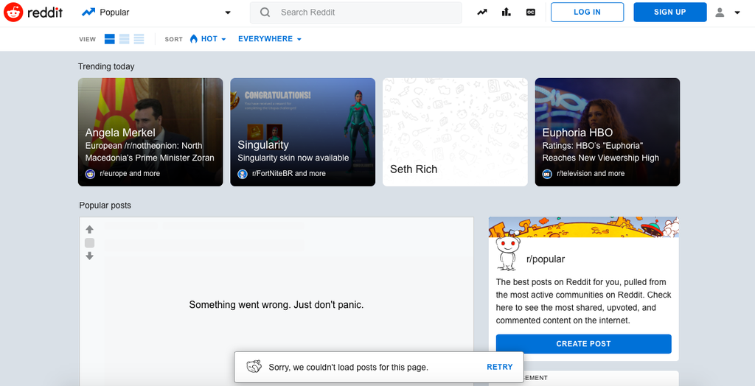Click the HOT flame icon
The image size is (755, 386).
click(194, 39)
